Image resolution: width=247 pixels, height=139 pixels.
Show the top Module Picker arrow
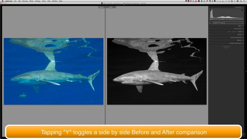click(x=123, y=5)
